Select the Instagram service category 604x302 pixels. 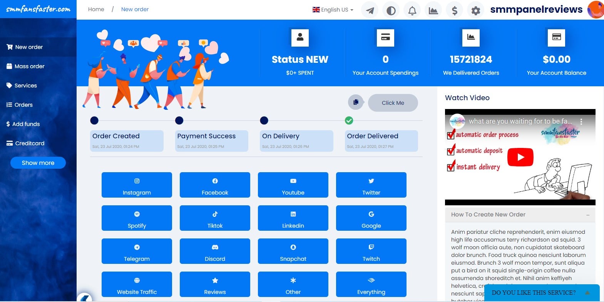137,185
